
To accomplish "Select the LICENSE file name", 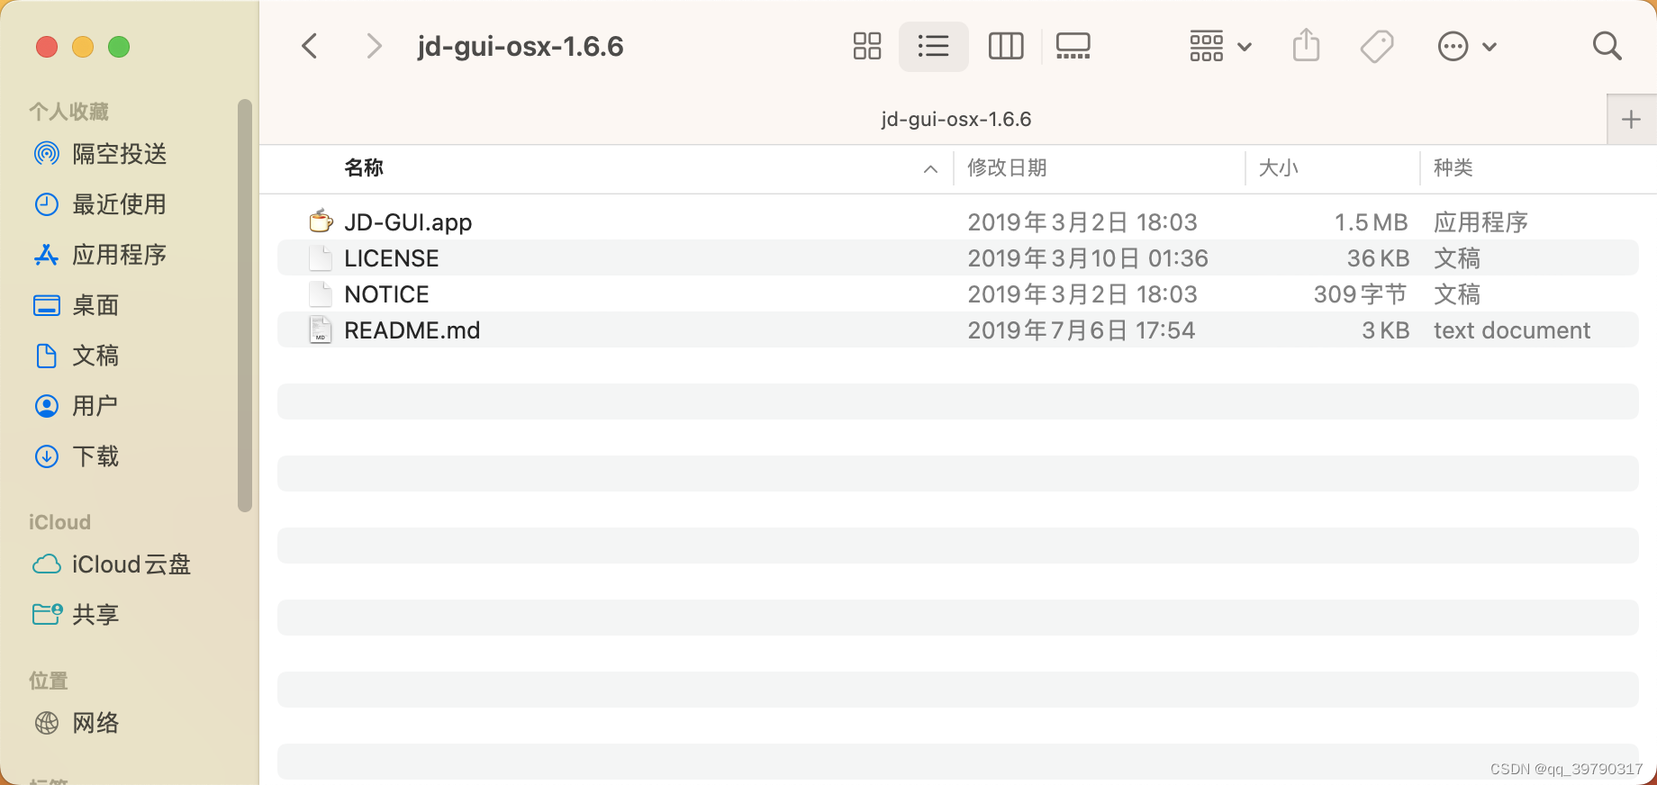I will (x=392, y=258).
